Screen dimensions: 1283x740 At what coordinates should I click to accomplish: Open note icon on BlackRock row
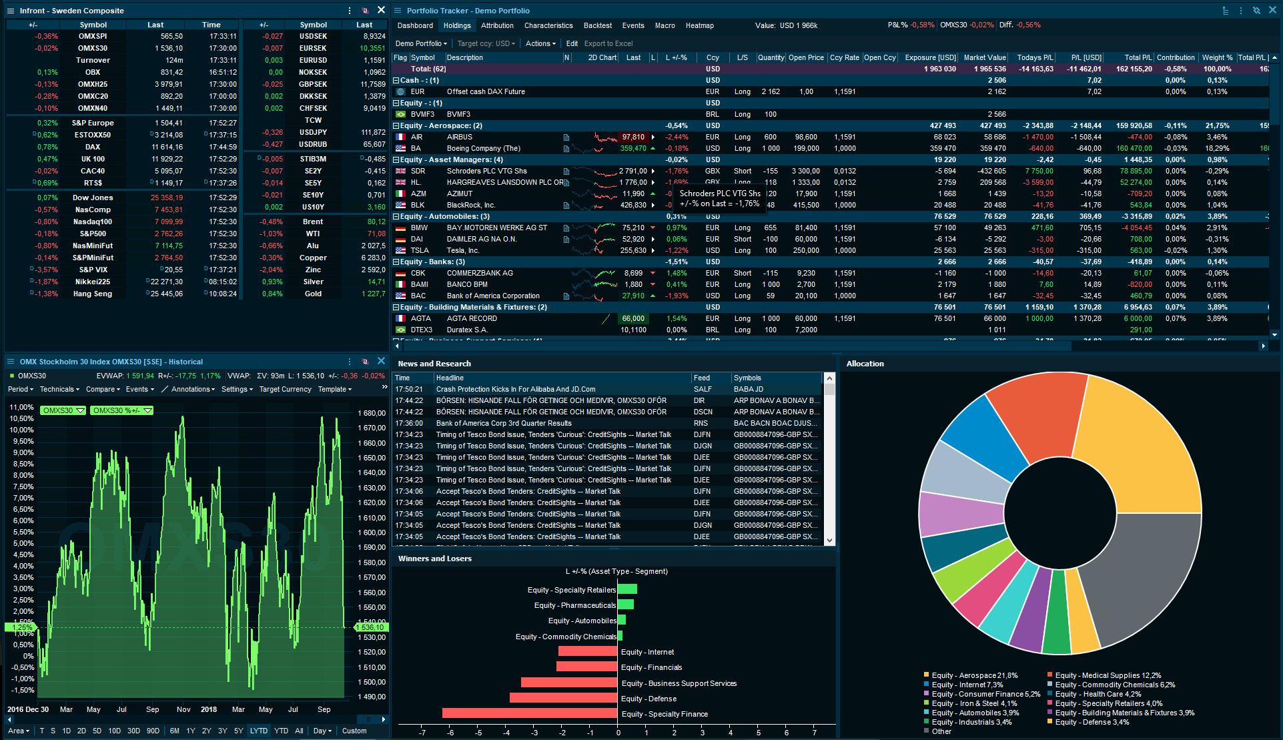point(566,206)
